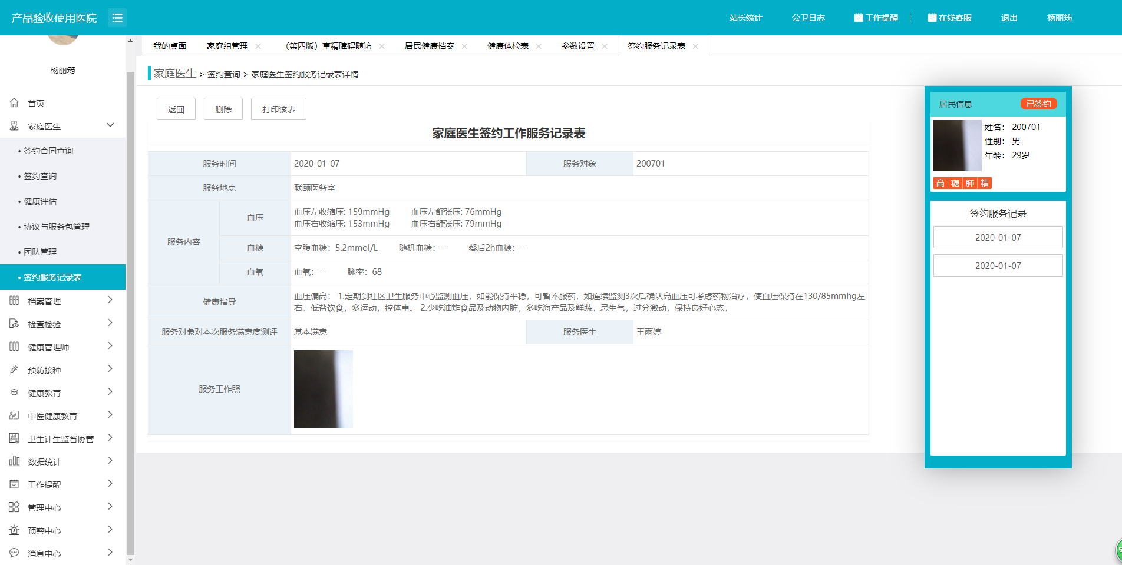Viewport: 1122px width, 565px height.
Task: Click the sidebar vertical scrollbar
Action: (130, 294)
